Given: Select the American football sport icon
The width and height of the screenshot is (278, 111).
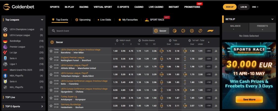Looking at the screenshot, I should tap(200, 31).
